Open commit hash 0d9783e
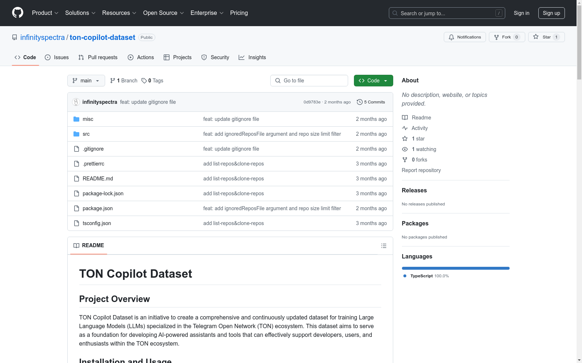The width and height of the screenshot is (582, 363). pos(312,102)
